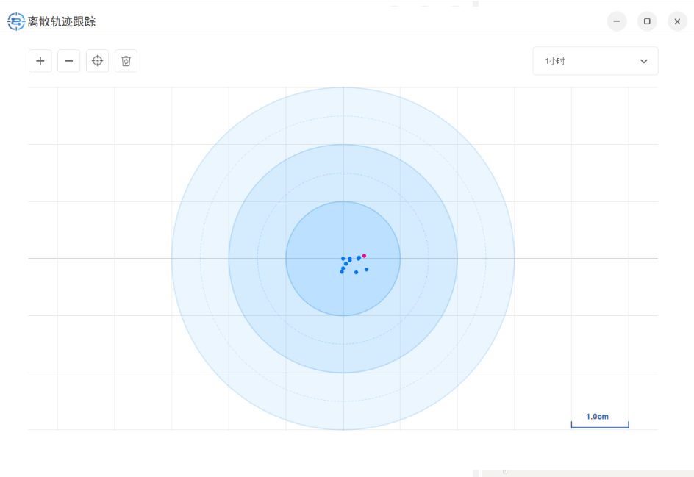Click the app logo in title bar
Image resolution: width=694 pixels, height=477 pixels.
[15, 21]
